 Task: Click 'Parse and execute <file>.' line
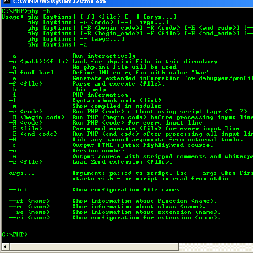pos(119,84)
